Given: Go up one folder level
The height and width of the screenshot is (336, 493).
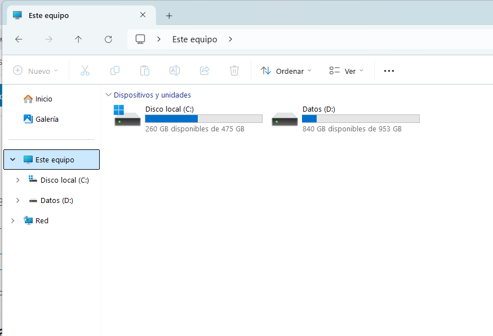Looking at the screenshot, I should coord(78,39).
